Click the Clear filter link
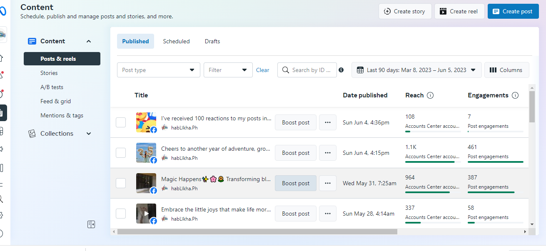546x251 pixels. pos(262,70)
